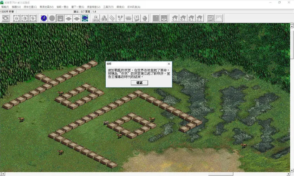This screenshot has width=294, height=176.
Task: Open the castle towers city icon
Action: click(x=96, y=18)
